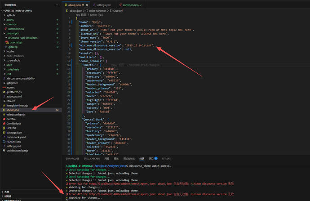Expand the locales folder
Screen dimensions: 310x201
point(10,51)
